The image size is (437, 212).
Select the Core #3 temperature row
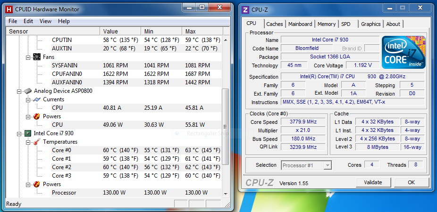coord(136,176)
